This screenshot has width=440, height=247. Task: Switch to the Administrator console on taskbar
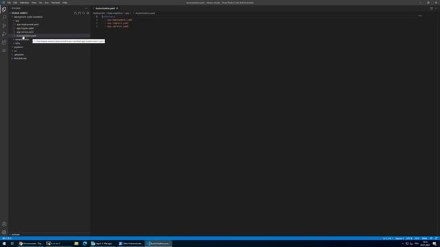click(x=131, y=244)
